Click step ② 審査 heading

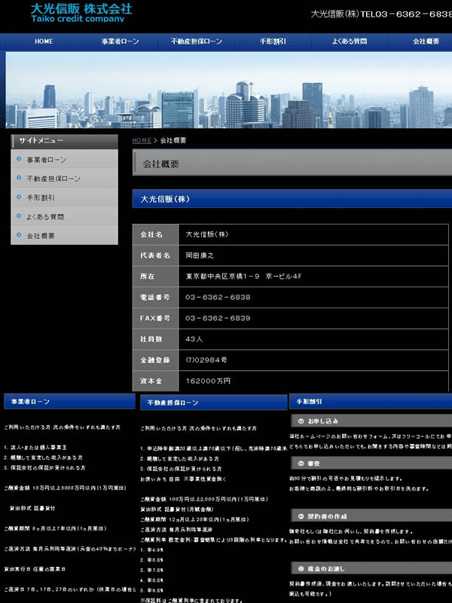371,464
